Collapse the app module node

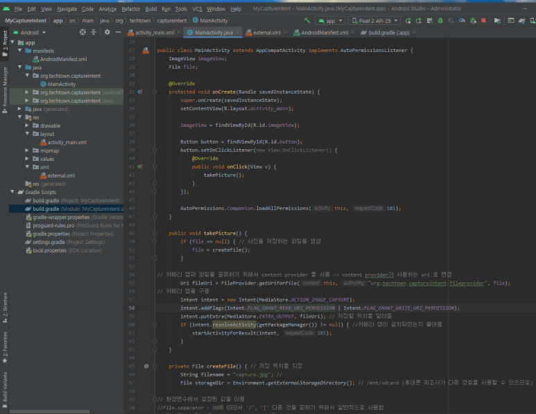pyautogui.click(x=12, y=42)
